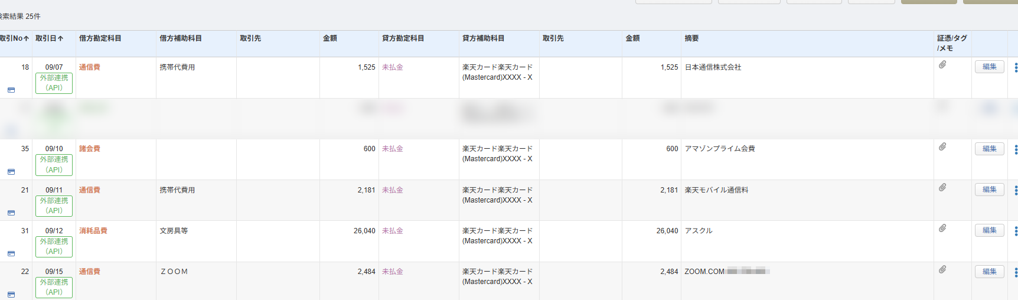Open attachment paperclip for 楽天モバイル通信料 entry
The width and height of the screenshot is (1018, 300).
942,187
